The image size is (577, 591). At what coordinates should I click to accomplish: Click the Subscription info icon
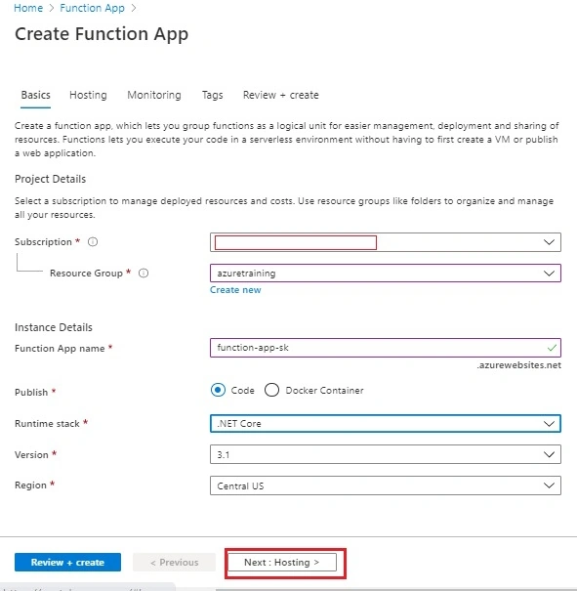coord(93,241)
